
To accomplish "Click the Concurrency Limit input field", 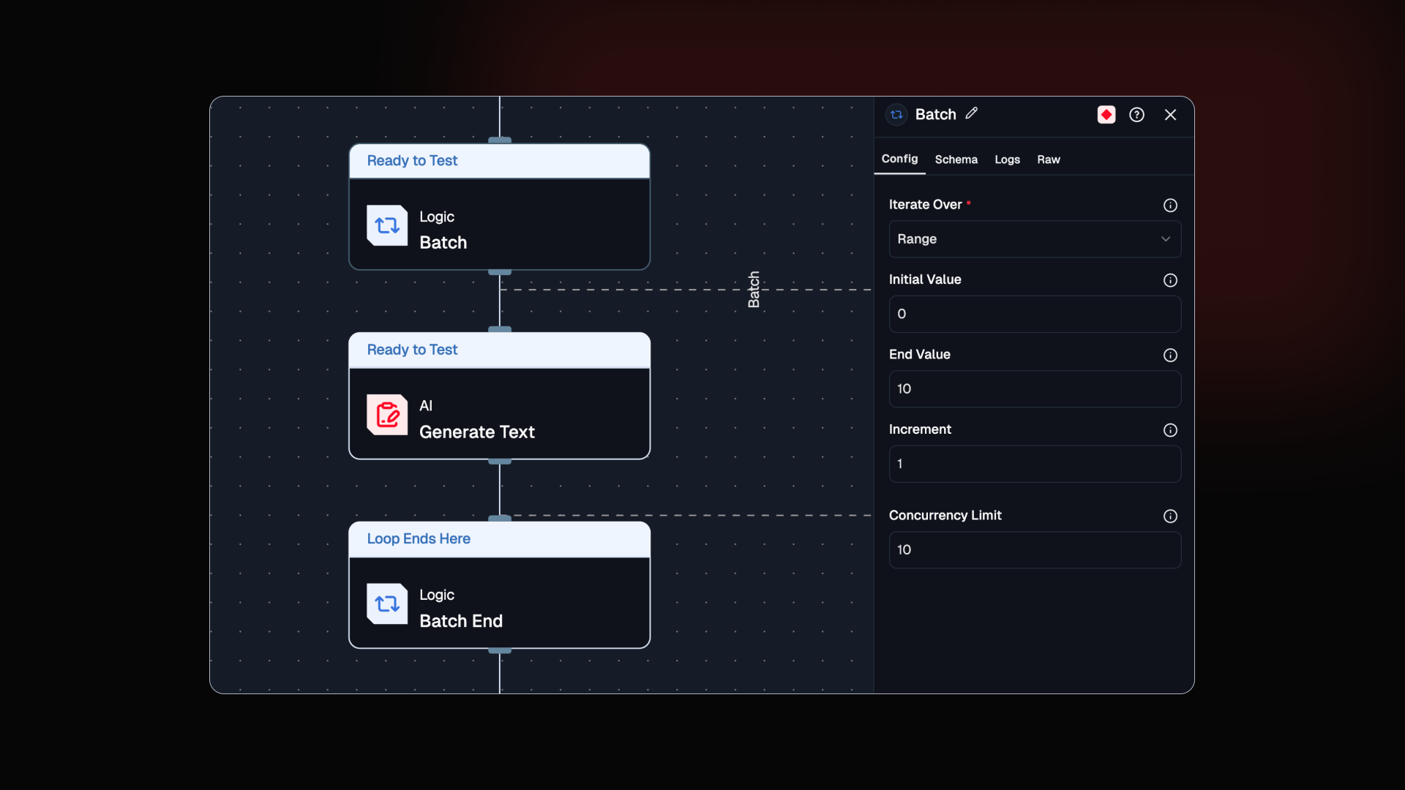I will [1034, 550].
